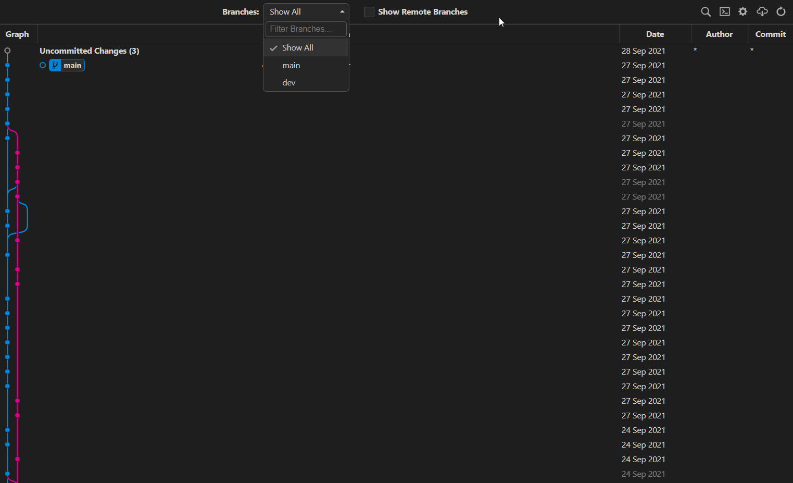Enable the Show Remote Branches checkbox
Viewport: 793px width, 483px height.
pyautogui.click(x=369, y=12)
